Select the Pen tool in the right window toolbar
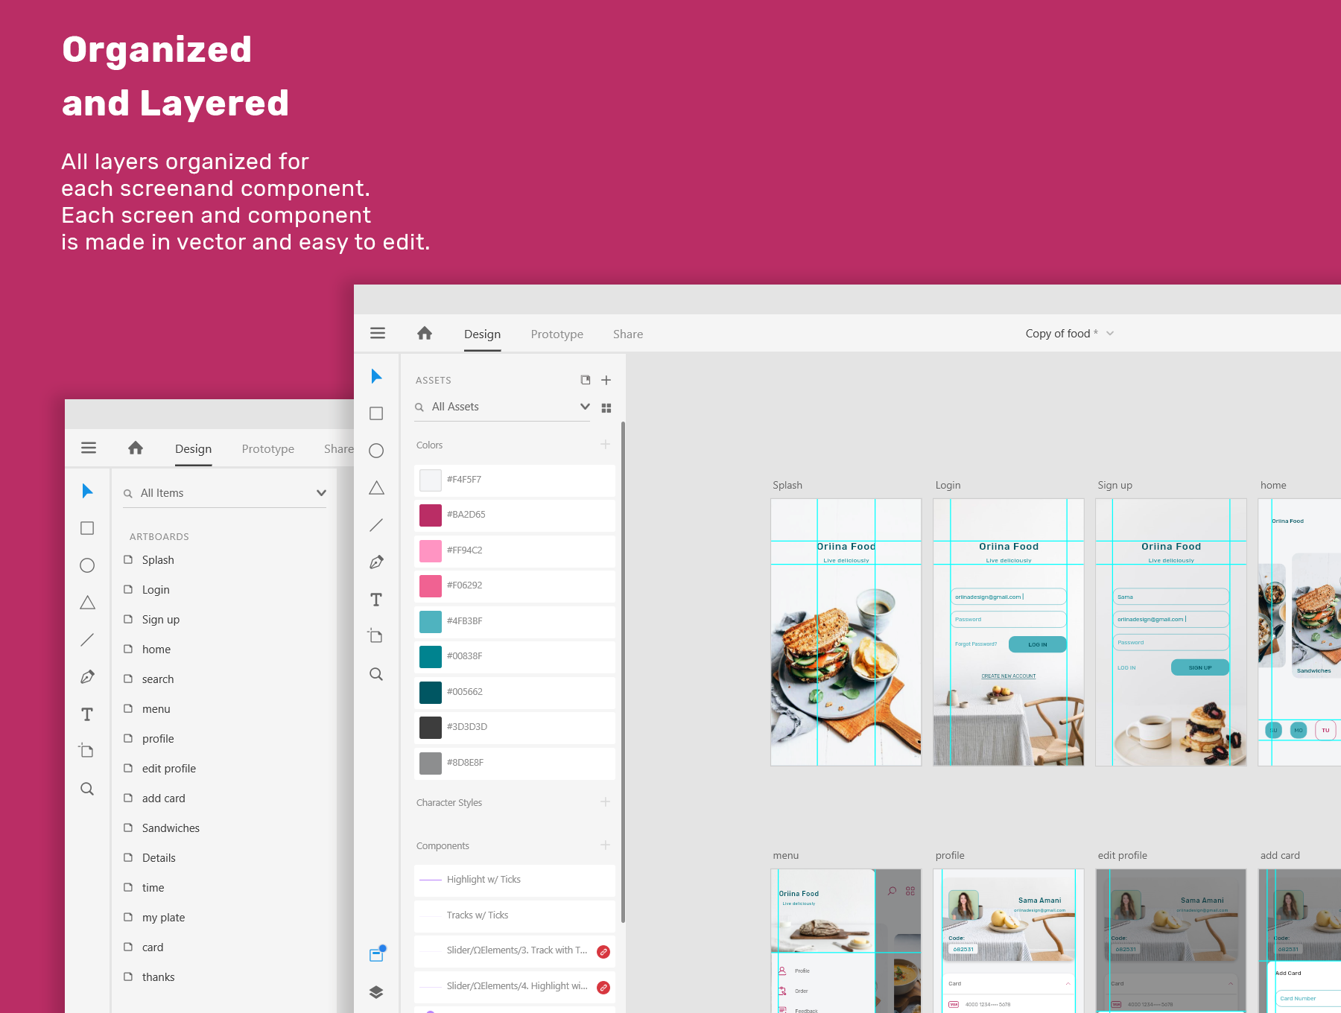This screenshot has height=1013, width=1341. click(x=376, y=562)
